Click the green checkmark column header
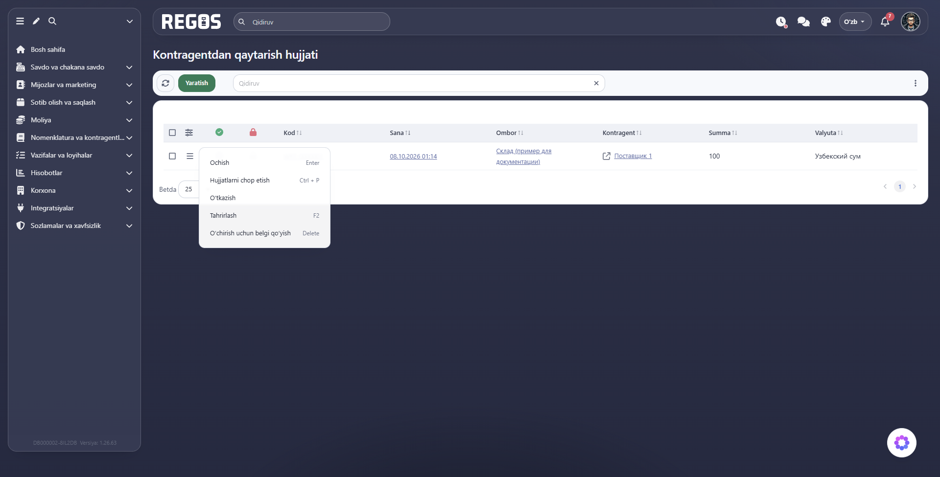Screen dimensions: 940x477 pyautogui.click(x=219, y=132)
